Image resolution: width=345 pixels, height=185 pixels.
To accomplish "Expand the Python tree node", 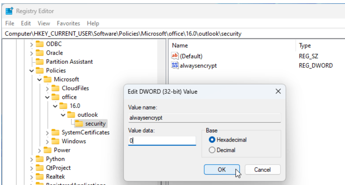I will (x=31, y=159).
